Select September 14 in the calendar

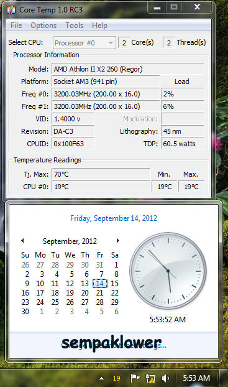tap(100, 283)
